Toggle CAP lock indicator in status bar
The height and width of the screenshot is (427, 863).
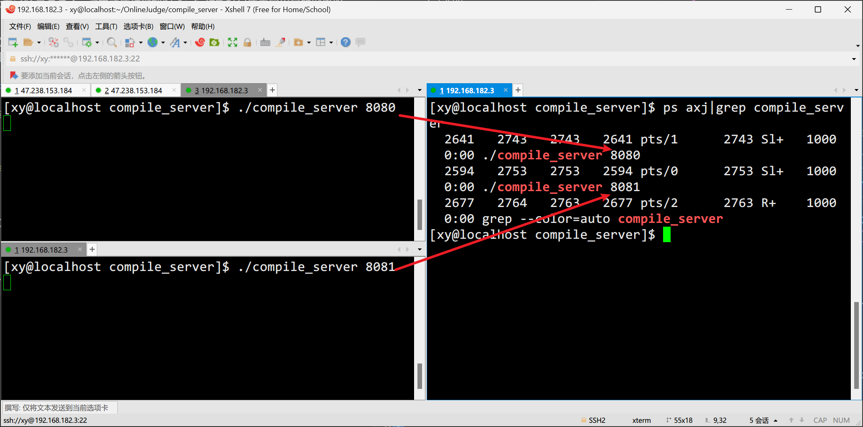820,420
